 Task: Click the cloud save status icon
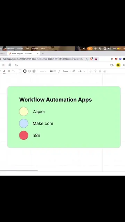tap(16, 65)
